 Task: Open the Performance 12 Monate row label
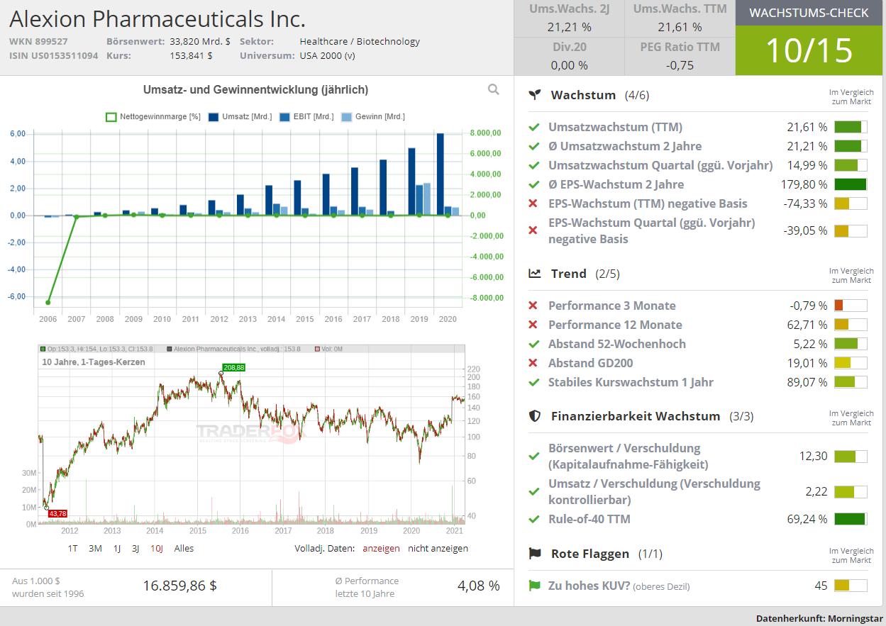[x=615, y=325]
